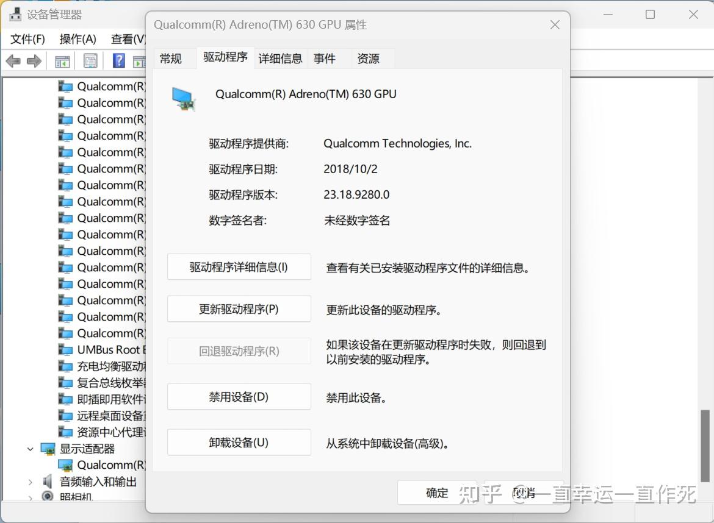Click the 显示适配器 category monitor icon
This screenshot has width=714, height=523.
(x=48, y=449)
